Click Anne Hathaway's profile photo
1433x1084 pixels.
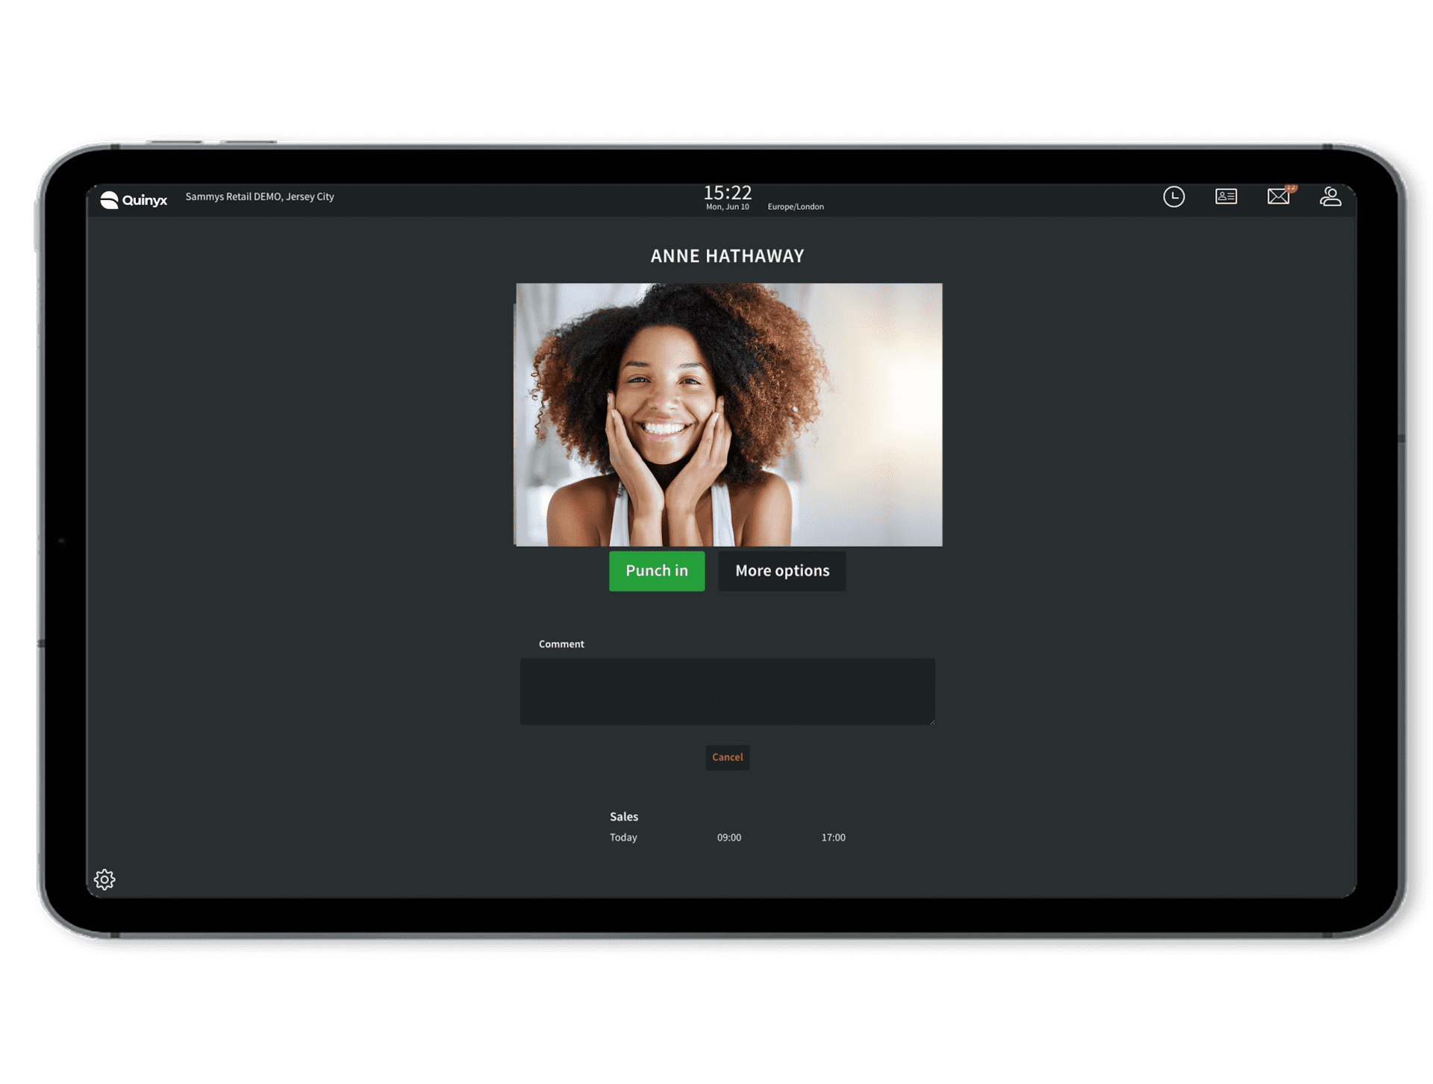(x=728, y=415)
